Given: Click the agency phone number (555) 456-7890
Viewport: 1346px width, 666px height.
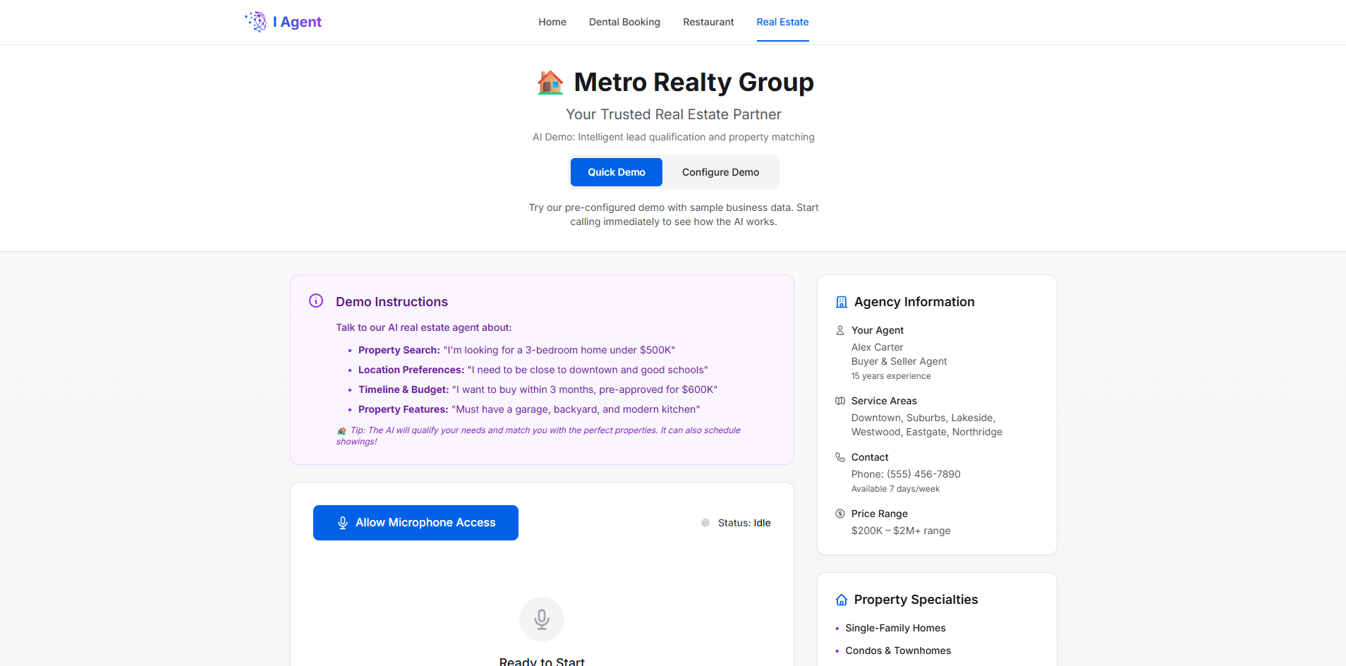Looking at the screenshot, I should (x=923, y=474).
